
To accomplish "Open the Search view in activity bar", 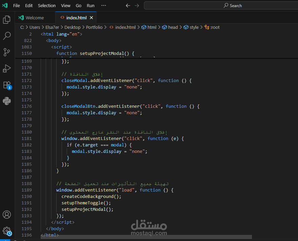I will (x=7, y=36).
